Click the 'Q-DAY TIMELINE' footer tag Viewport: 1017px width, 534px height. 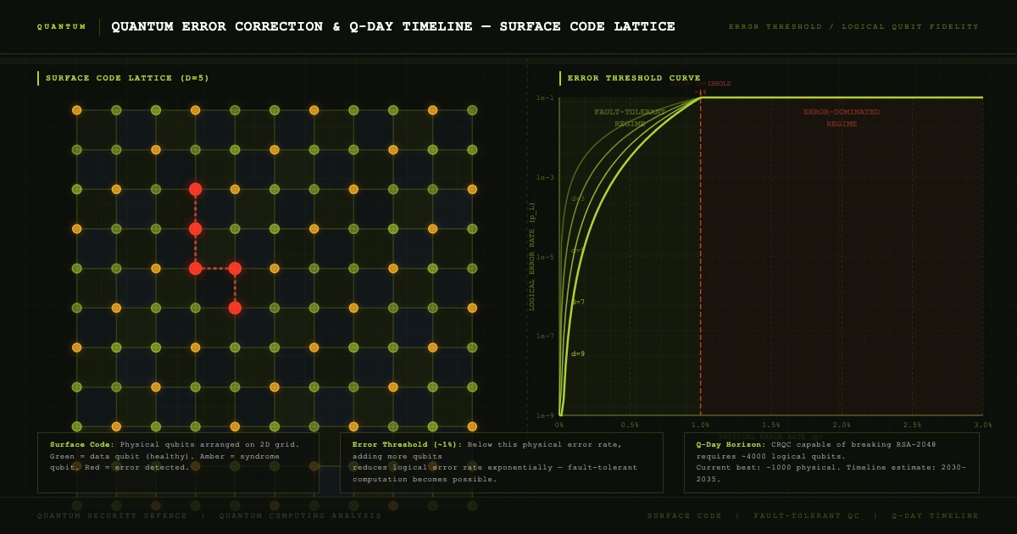point(935,515)
